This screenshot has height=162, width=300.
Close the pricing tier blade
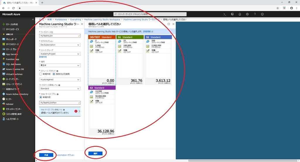173,24
